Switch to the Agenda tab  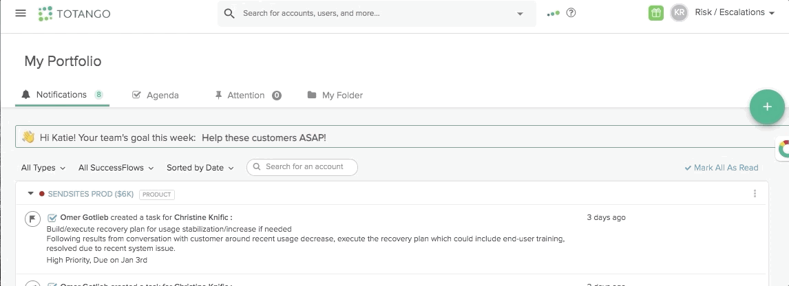click(156, 95)
